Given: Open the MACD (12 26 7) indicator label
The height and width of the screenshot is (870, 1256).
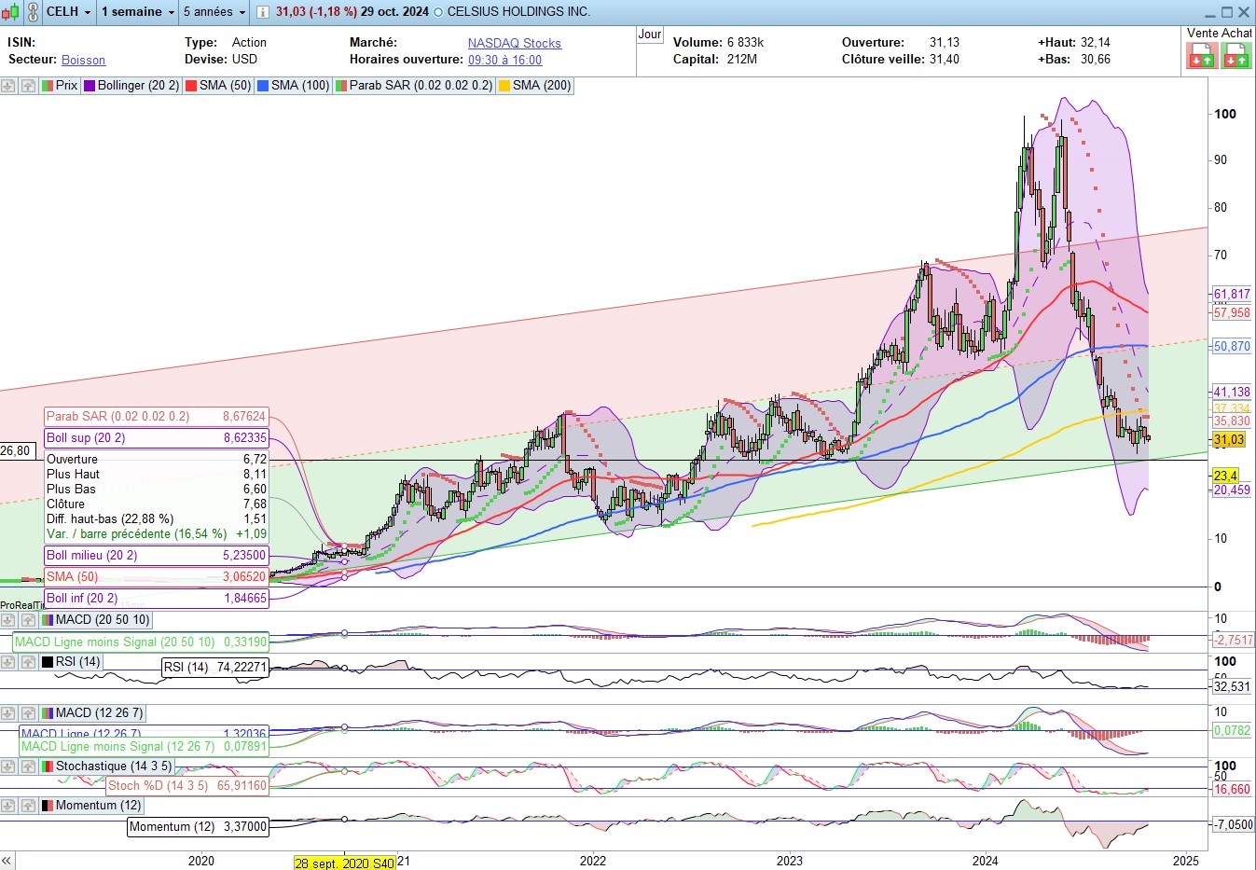Looking at the screenshot, I should pos(99,713).
